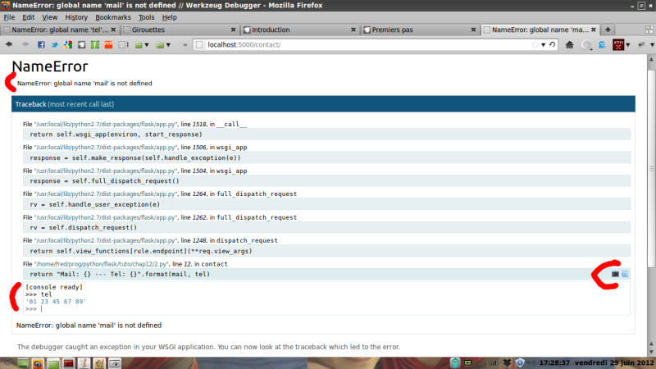
Task: Switch to the Girouettes tab
Action: pos(164,30)
